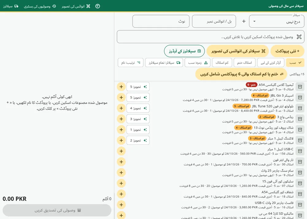Focus the نوٹ input field

click(x=161, y=21)
